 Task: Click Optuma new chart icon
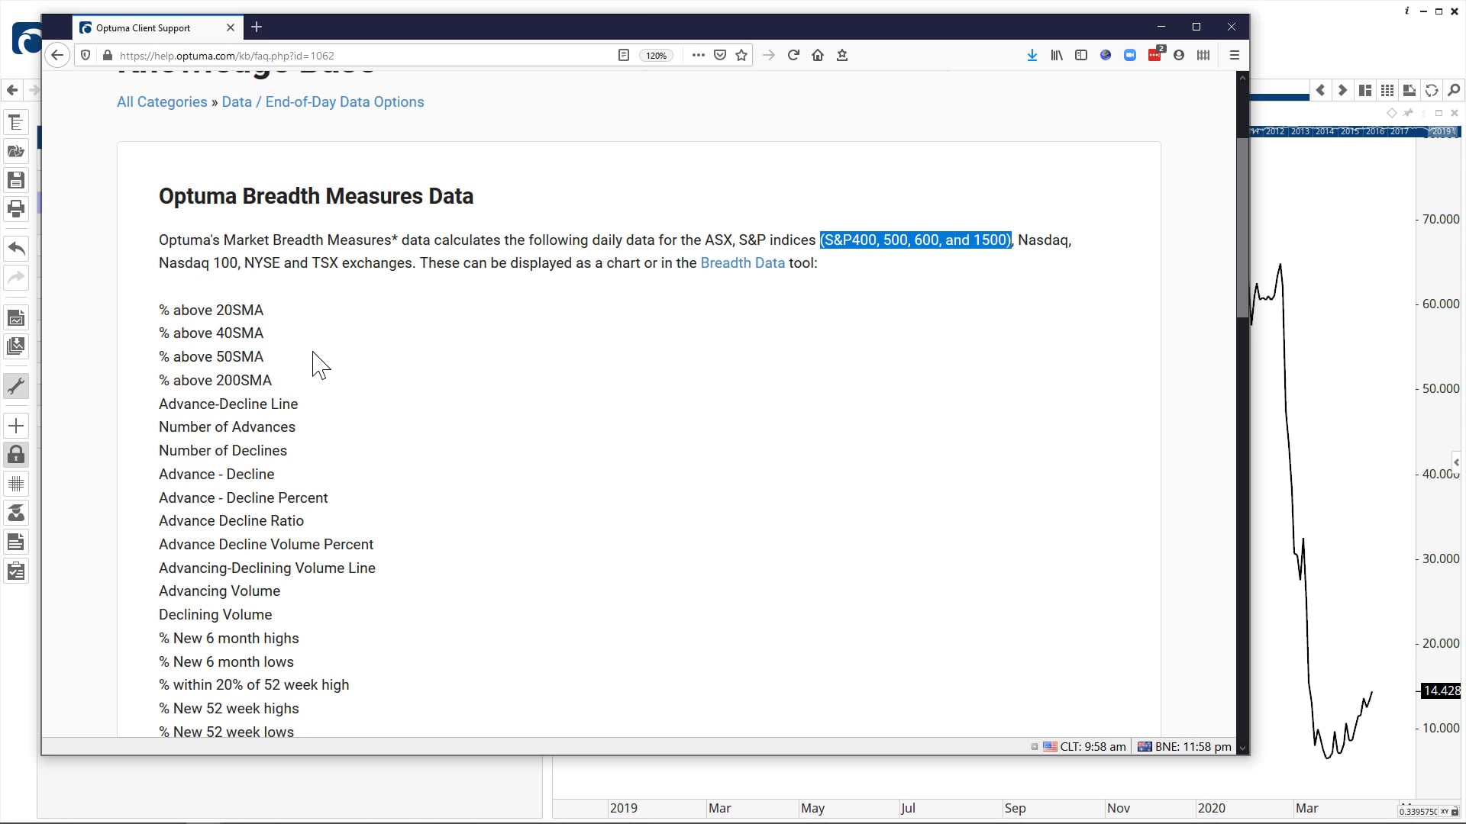(x=16, y=317)
